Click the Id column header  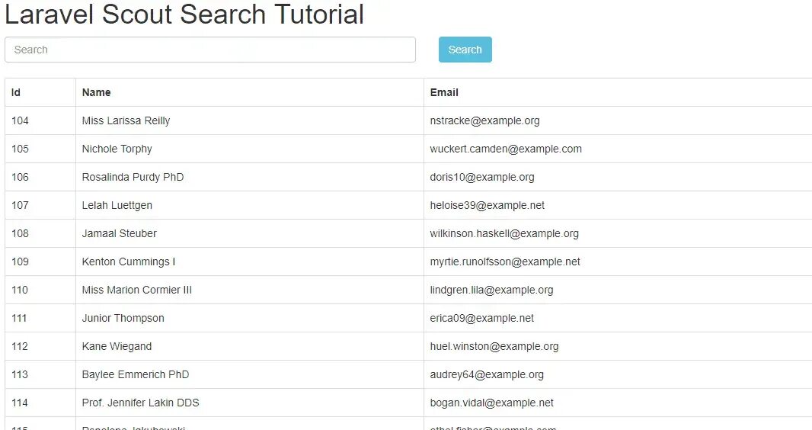pos(16,92)
